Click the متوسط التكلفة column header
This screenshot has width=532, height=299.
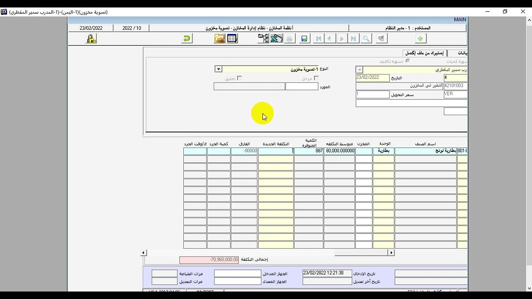tap(339, 144)
